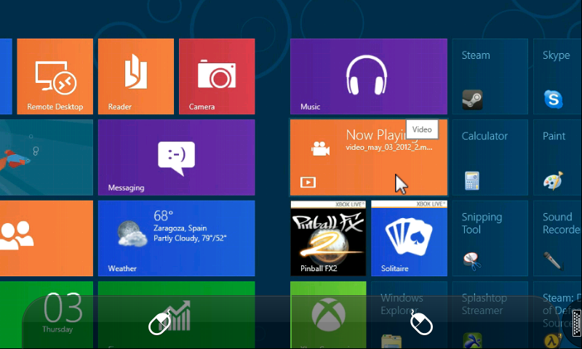Open the Calendar tile showing 03 Thursday
This screenshot has width=582, height=349.
(47, 315)
